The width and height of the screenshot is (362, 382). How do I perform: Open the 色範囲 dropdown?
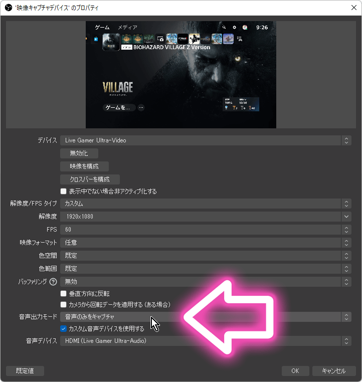coord(206,269)
